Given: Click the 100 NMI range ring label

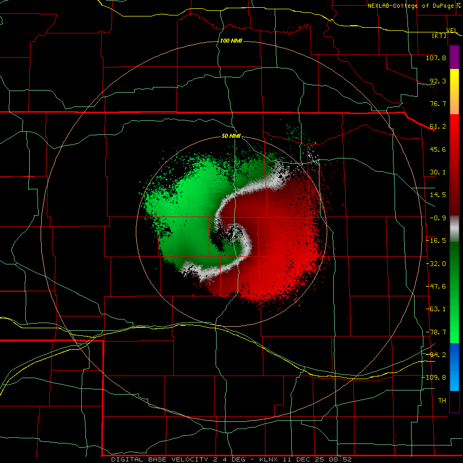Looking at the screenshot, I should (x=231, y=41).
